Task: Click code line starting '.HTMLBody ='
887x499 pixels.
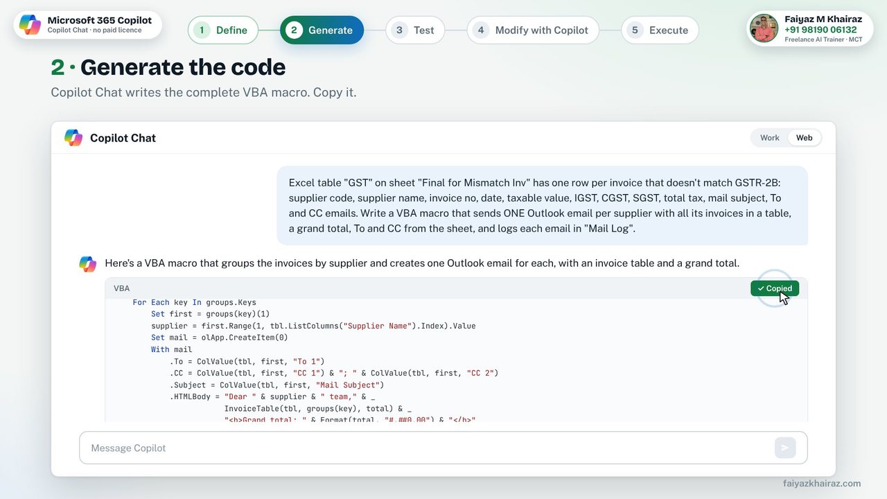Action: (x=272, y=396)
